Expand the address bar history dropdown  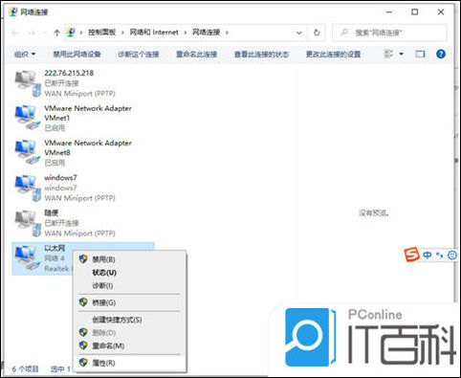[x=299, y=33]
